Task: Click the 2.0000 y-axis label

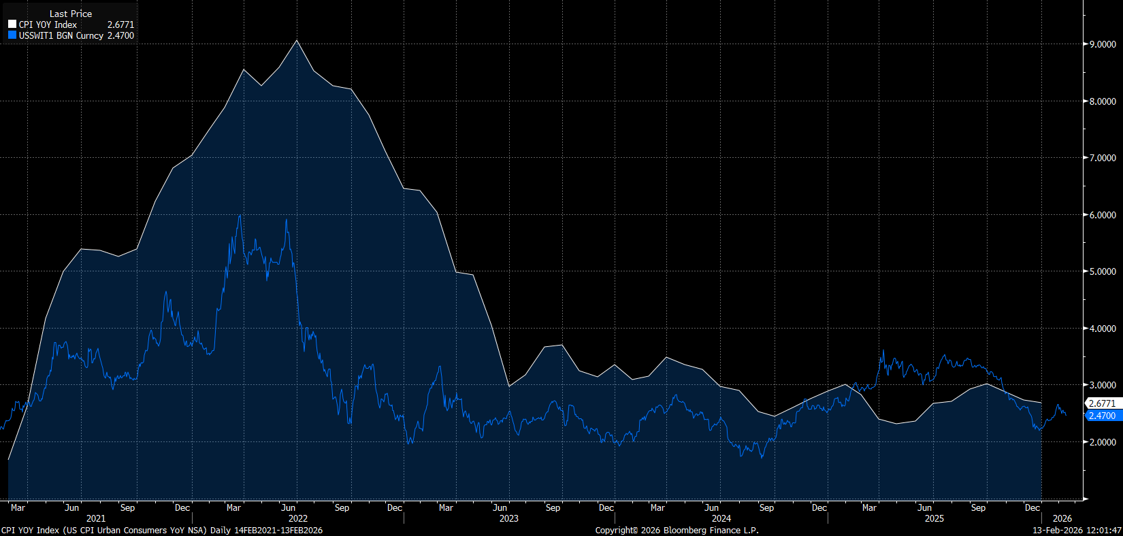Action: click(1103, 442)
